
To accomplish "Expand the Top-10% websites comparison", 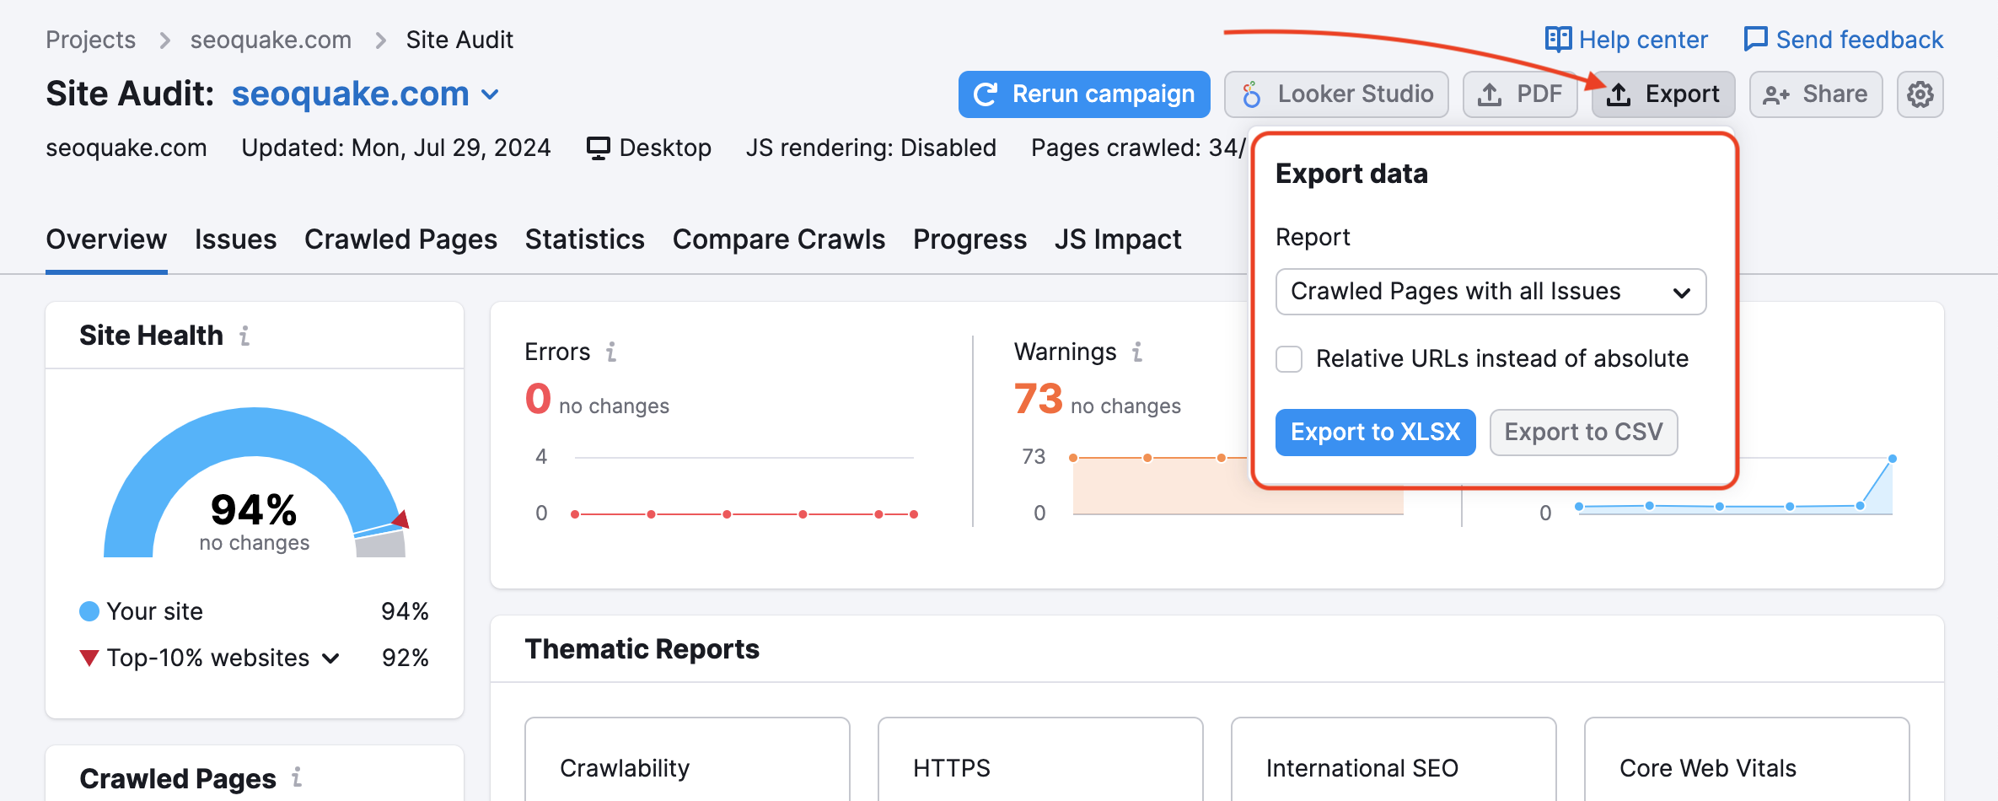I will 330,658.
